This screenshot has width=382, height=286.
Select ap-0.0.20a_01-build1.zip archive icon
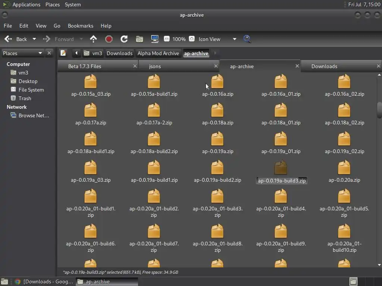point(90,196)
